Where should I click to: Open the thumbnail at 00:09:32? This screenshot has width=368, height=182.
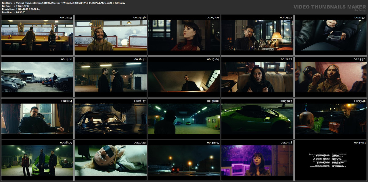257,35
